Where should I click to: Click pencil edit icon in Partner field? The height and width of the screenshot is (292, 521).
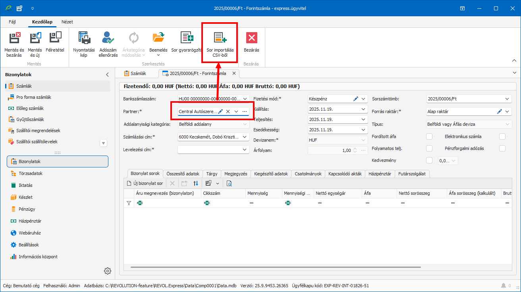[220, 111]
